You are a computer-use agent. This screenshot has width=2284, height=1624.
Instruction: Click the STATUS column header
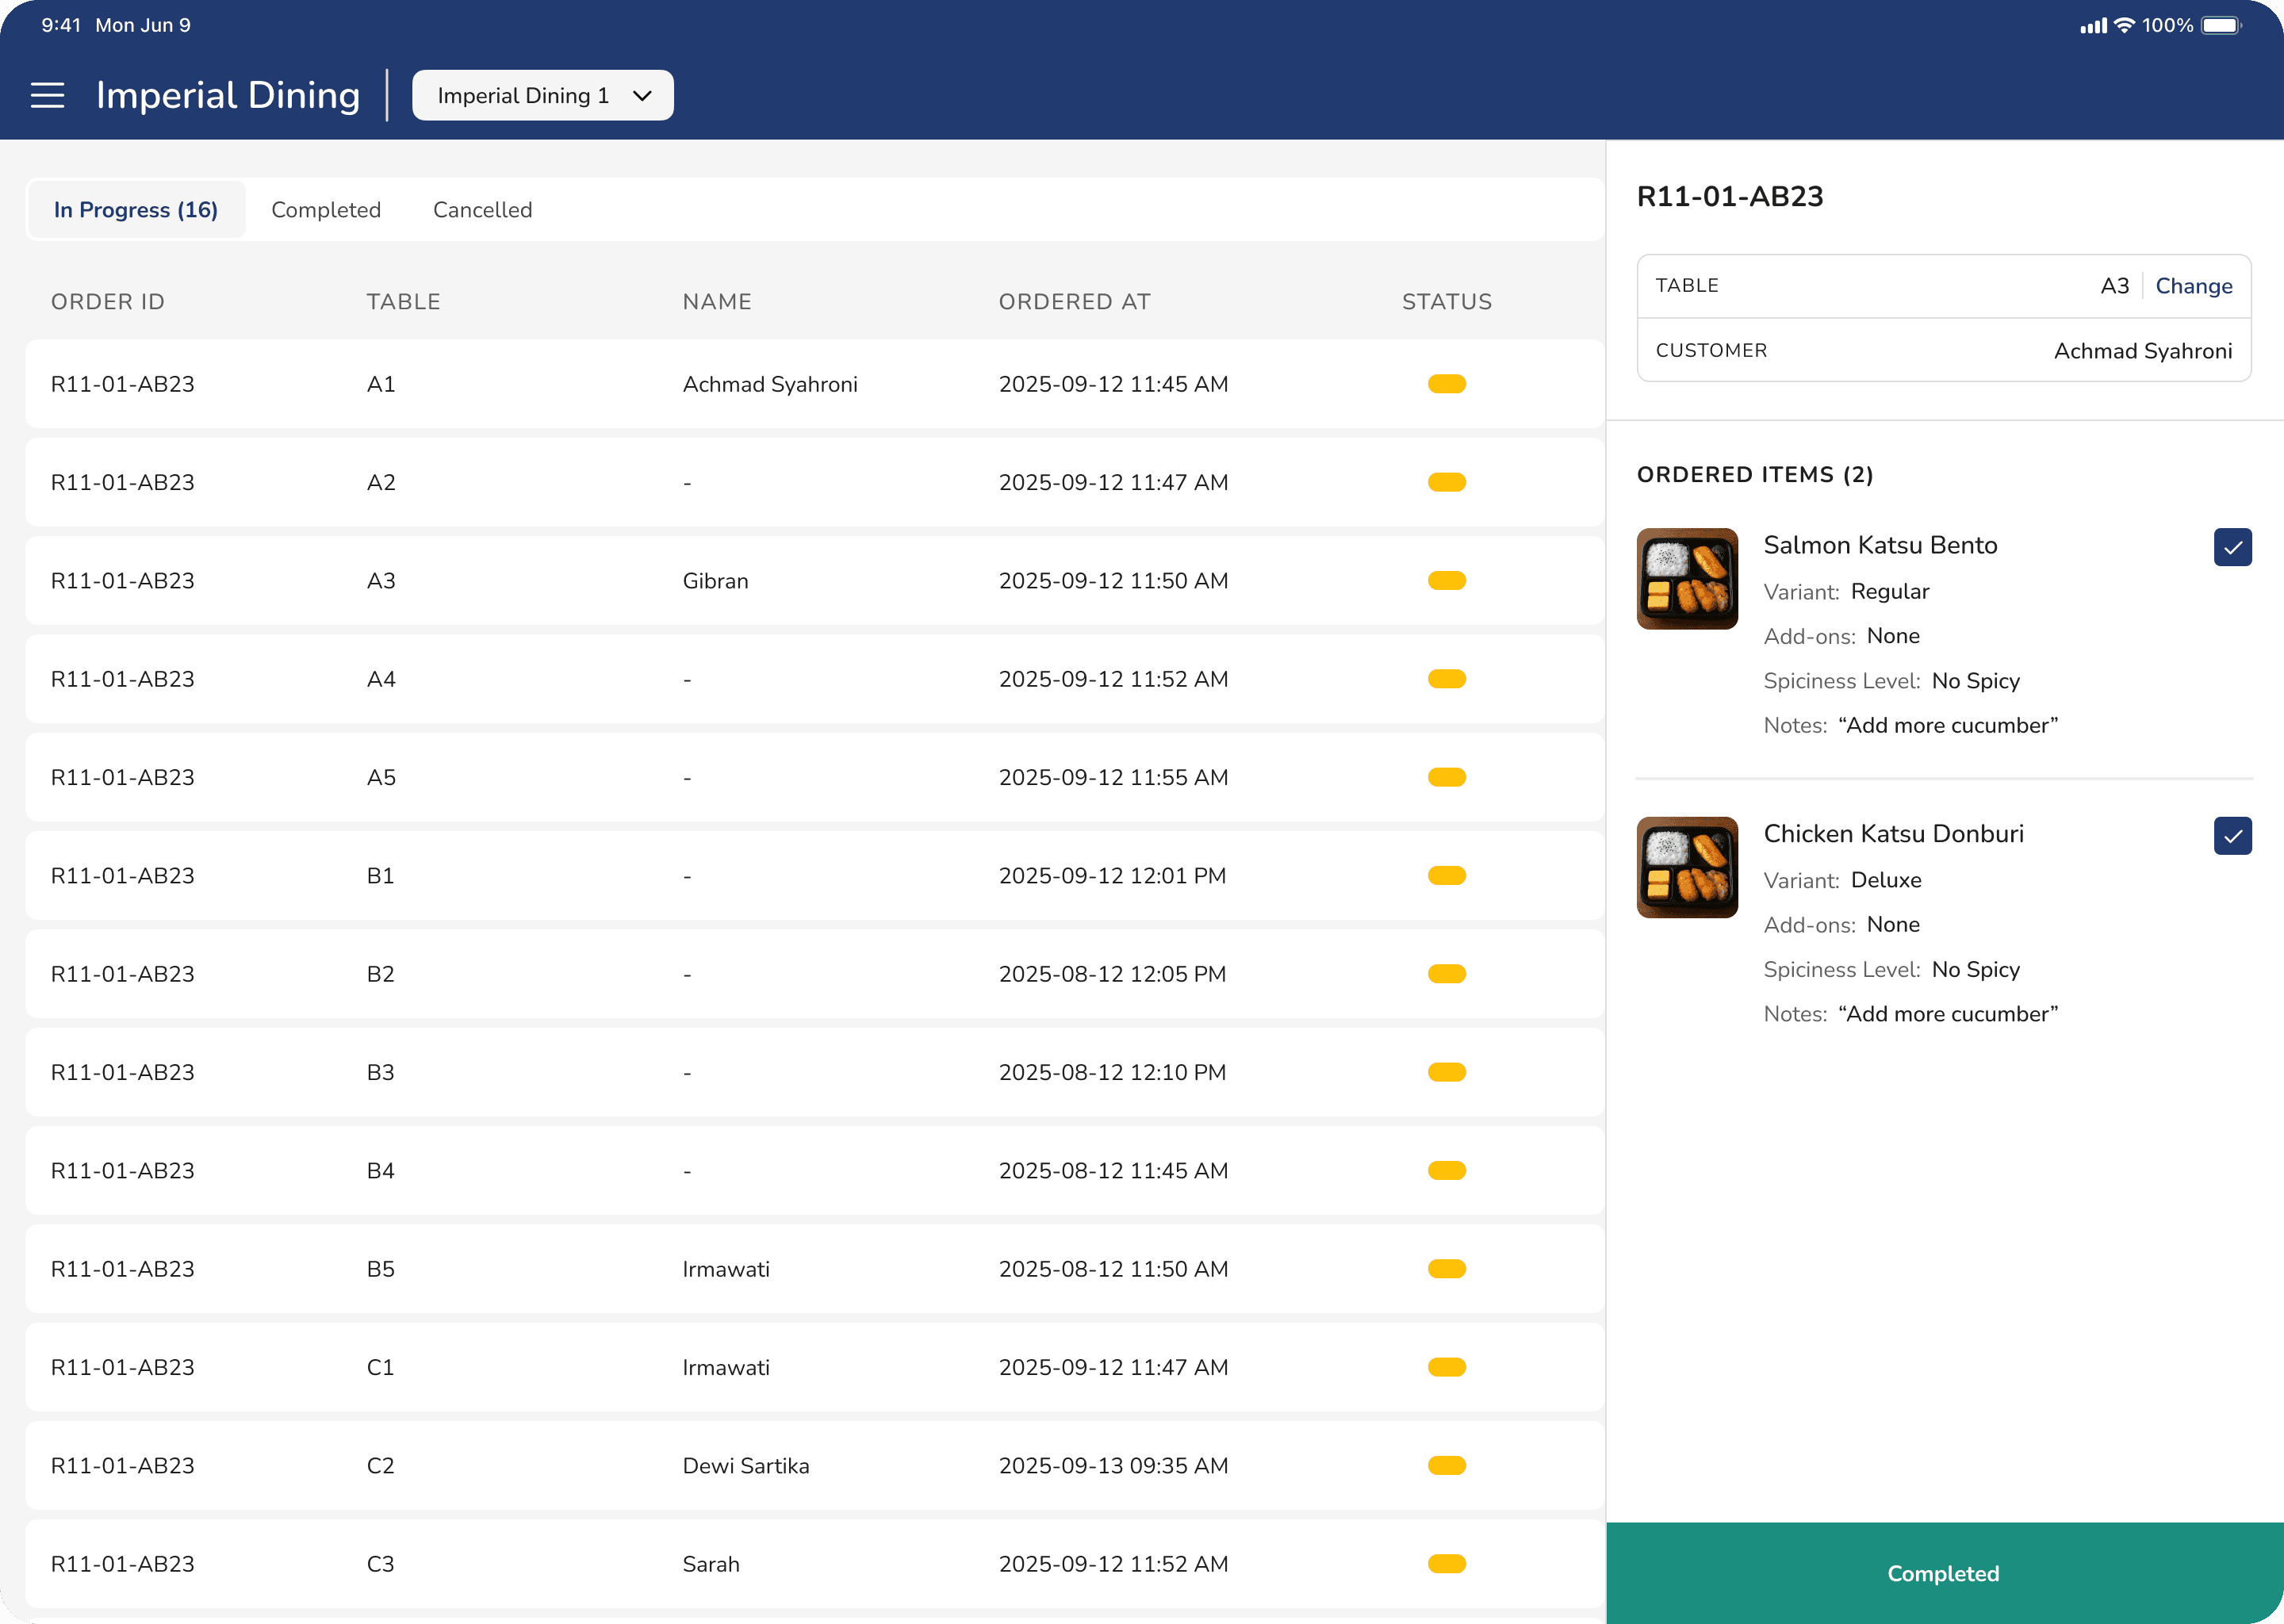pos(1447,302)
